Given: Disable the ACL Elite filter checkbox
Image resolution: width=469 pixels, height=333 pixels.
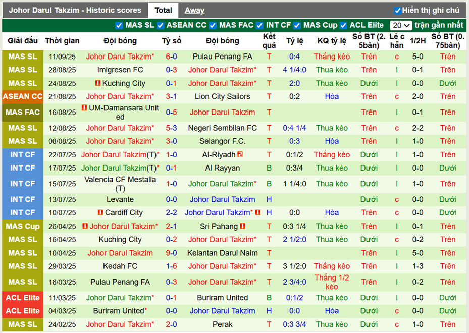Looking at the screenshot, I should coord(343,25).
